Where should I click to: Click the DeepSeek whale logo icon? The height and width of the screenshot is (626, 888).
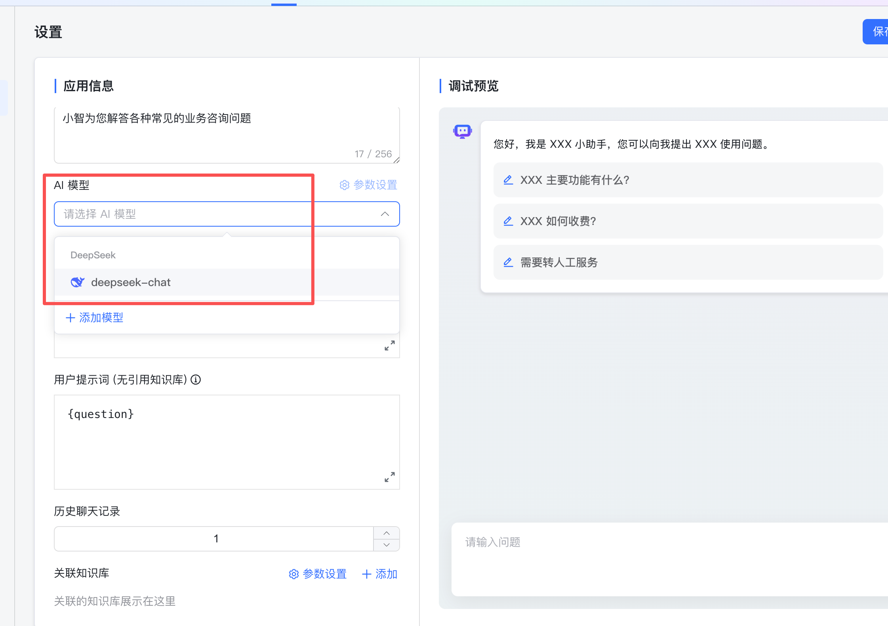pyautogui.click(x=77, y=282)
